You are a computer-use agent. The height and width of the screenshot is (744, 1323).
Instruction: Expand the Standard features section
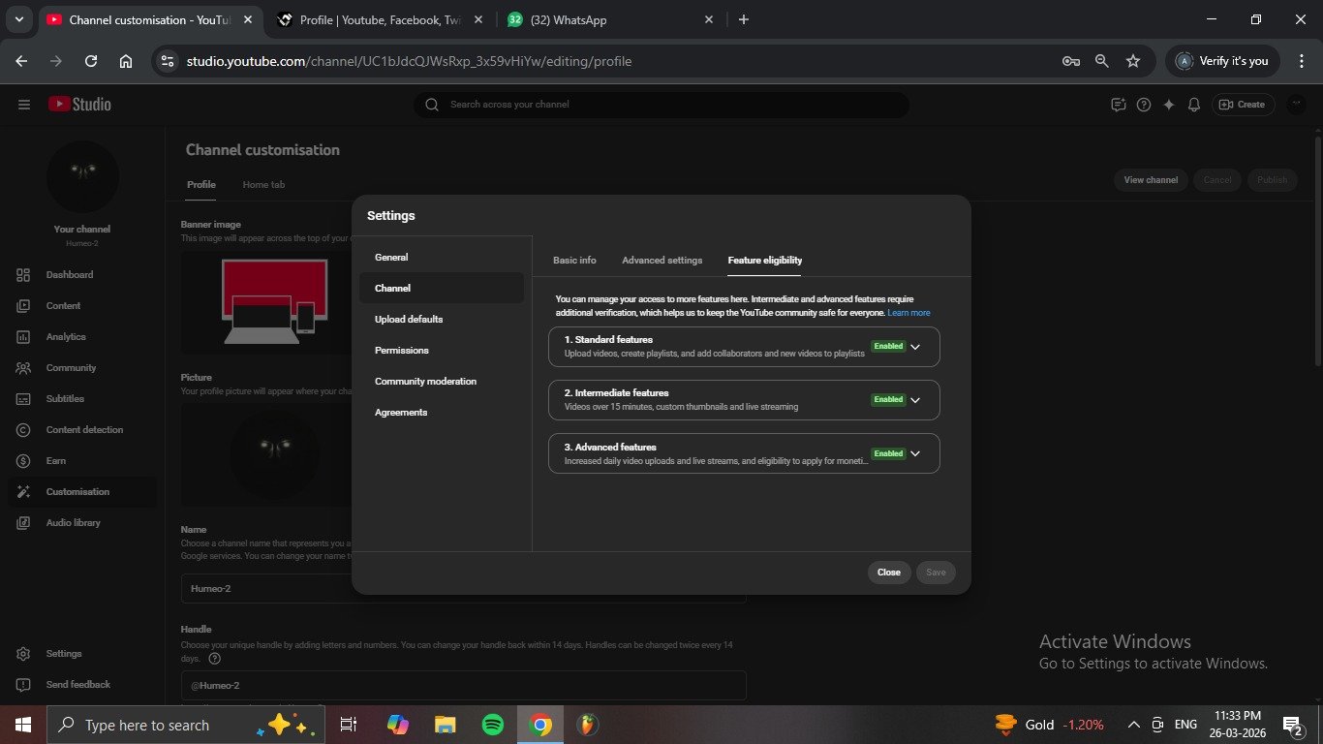pyautogui.click(x=915, y=347)
